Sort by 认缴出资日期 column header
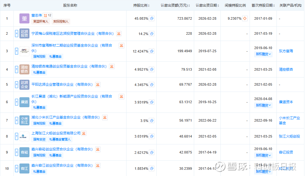305x176 pixels. click(x=207, y=5)
